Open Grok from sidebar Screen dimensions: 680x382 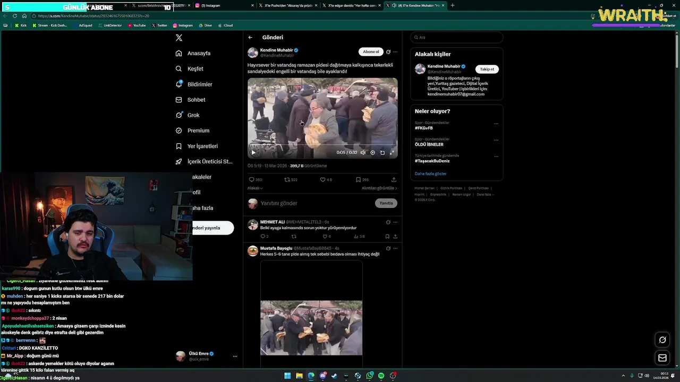[x=188, y=115]
